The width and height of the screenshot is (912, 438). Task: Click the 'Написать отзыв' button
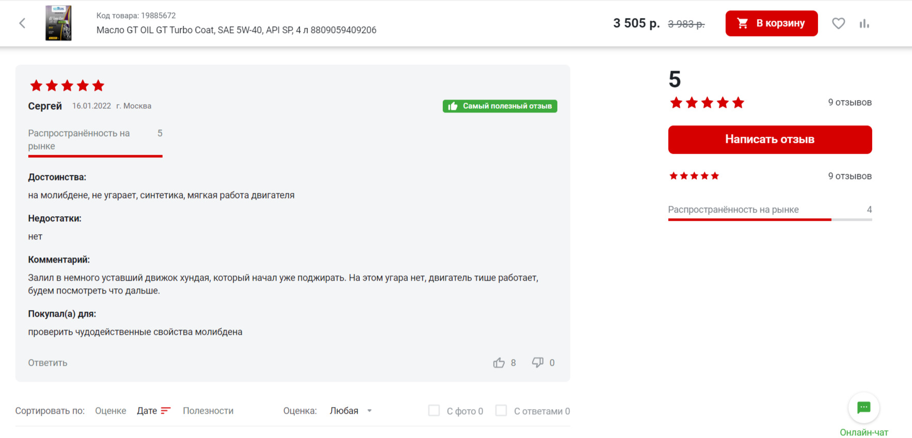coord(770,139)
